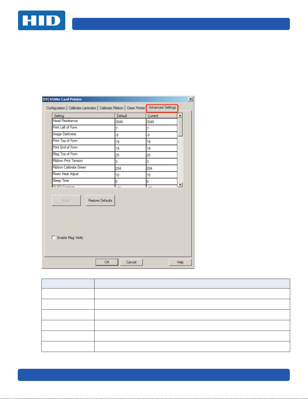Viewport: 308px width, 399px height.
Task: Switch to the Configuration tab
Action: click(56, 108)
